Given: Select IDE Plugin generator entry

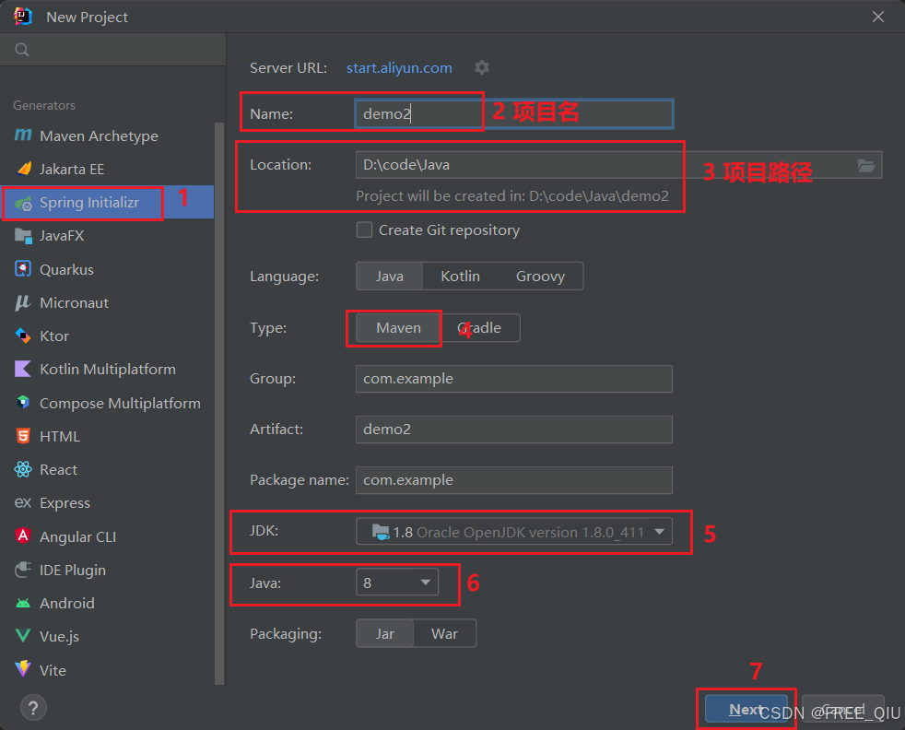Looking at the screenshot, I should pos(107,570).
